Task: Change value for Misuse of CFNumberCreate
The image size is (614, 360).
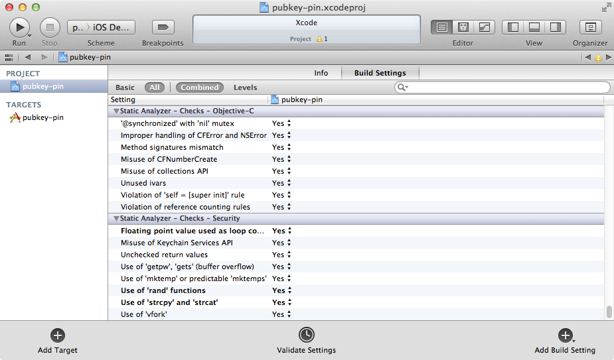Action: 281,159
